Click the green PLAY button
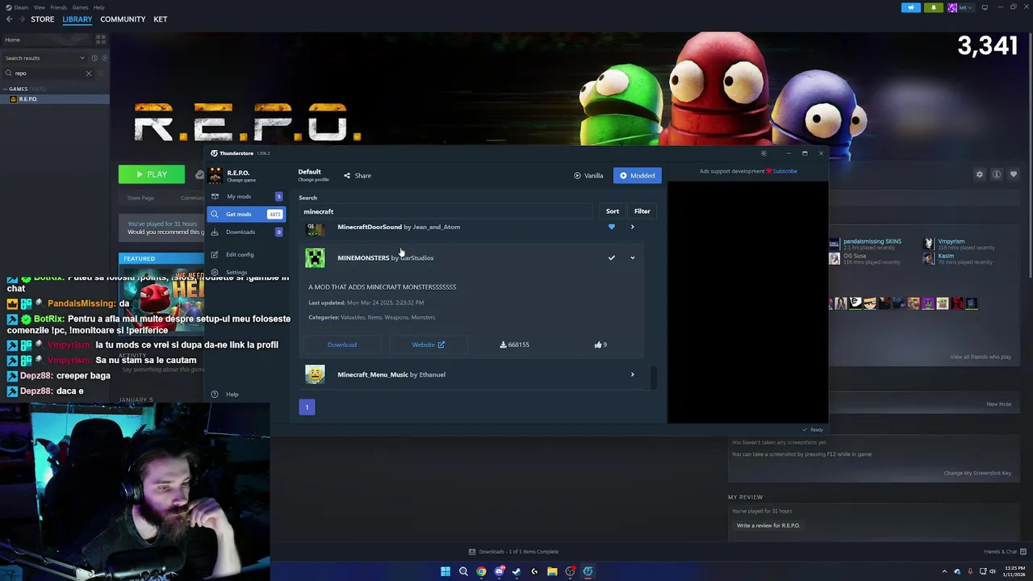Screen dimensions: 1033x581 tap(152, 174)
